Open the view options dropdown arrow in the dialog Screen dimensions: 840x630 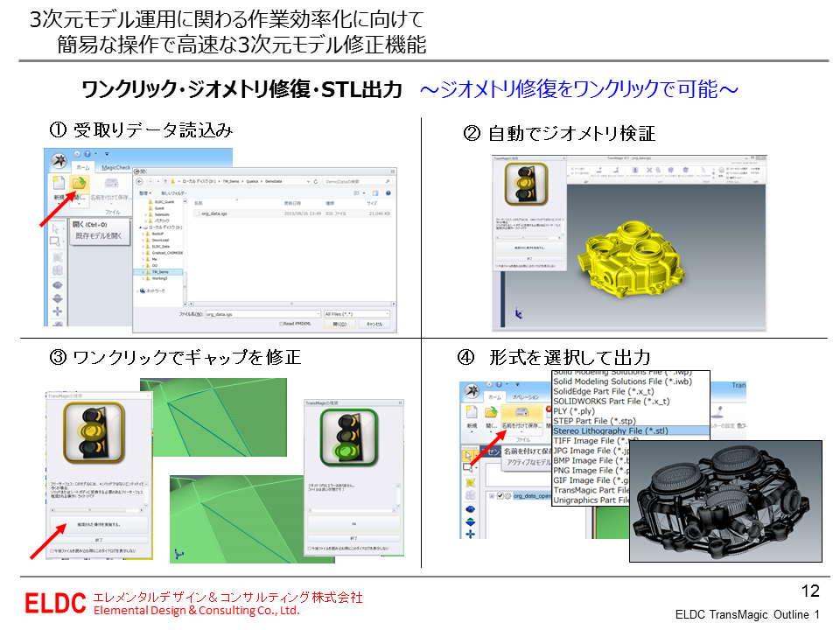click(364, 192)
